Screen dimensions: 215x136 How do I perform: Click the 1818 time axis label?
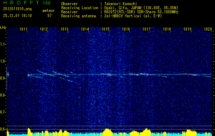(167, 29)
